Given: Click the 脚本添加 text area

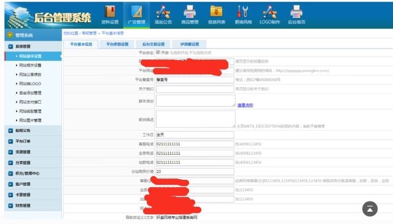Looking at the screenshot, I should coord(195,101).
